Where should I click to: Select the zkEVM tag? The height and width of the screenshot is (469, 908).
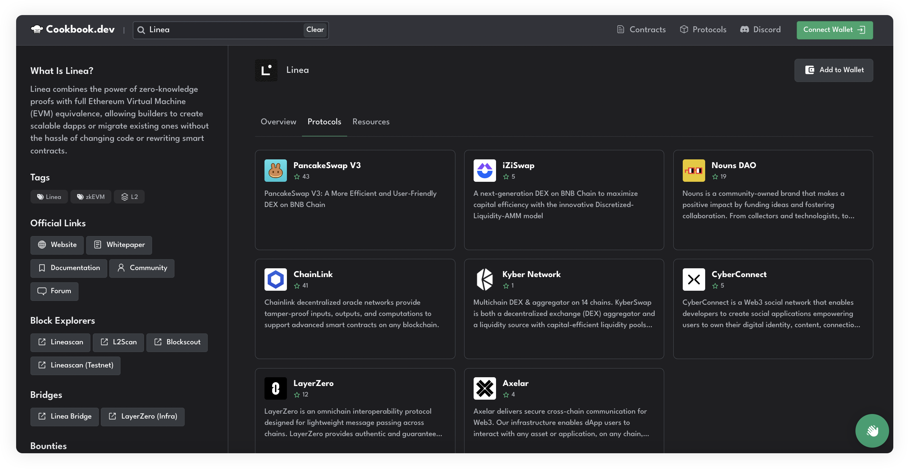(91, 196)
